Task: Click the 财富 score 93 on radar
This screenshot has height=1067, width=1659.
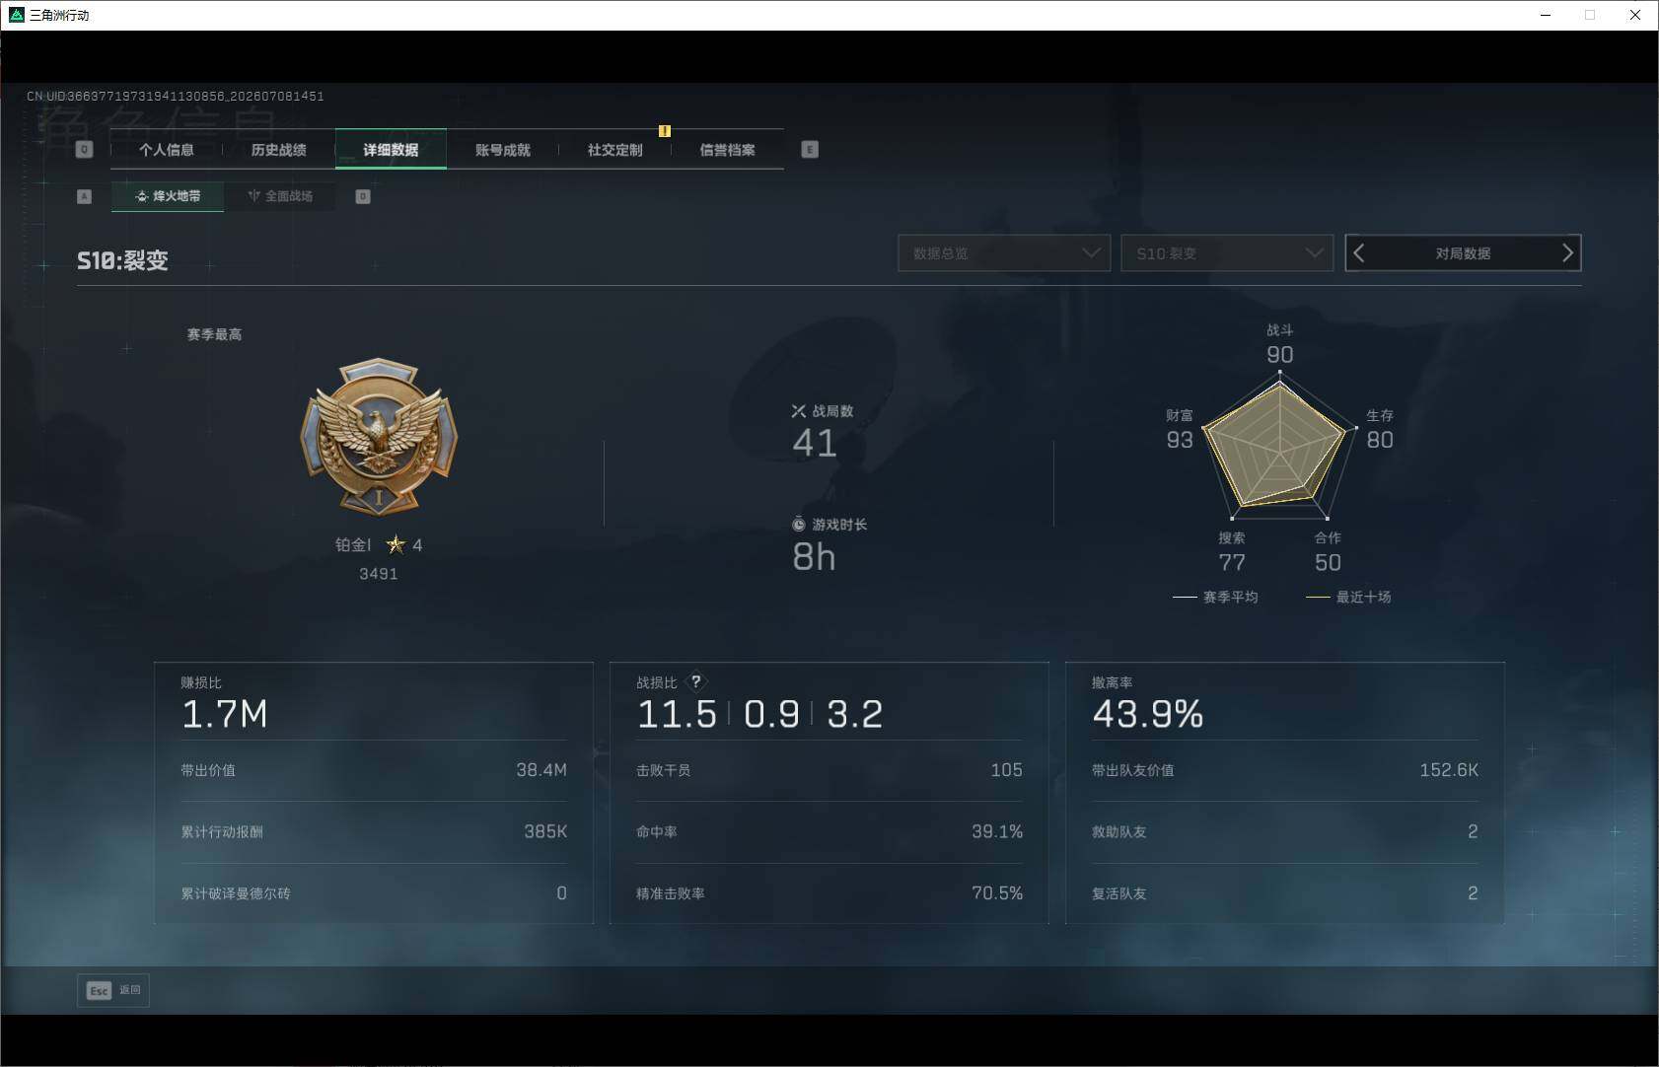Action: pos(1180,440)
